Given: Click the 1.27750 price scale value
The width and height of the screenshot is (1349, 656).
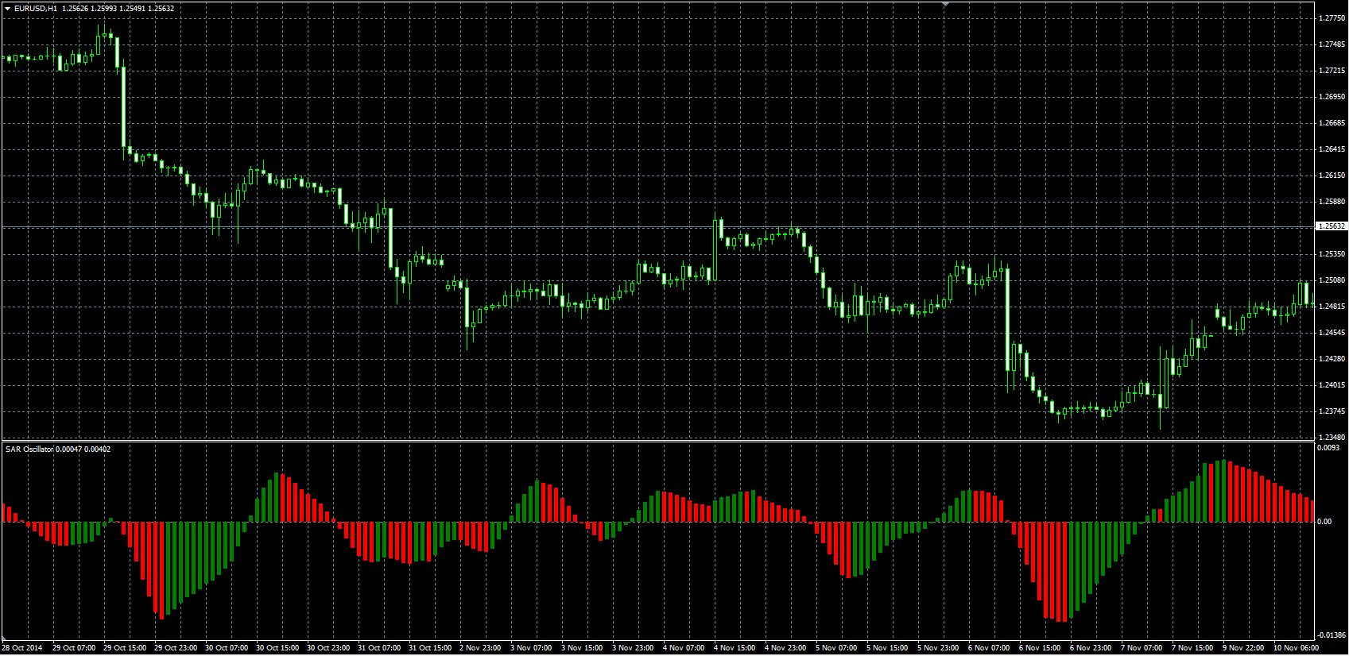Looking at the screenshot, I should pyautogui.click(x=1332, y=18).
